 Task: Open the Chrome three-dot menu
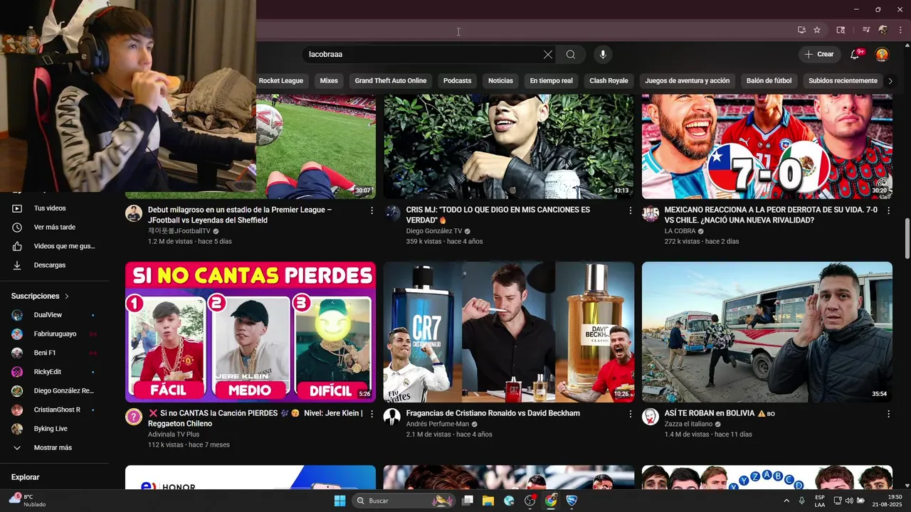(x=900, y=30)
